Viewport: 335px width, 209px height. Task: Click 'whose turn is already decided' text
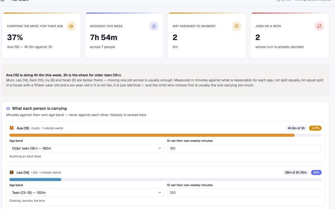click(x=279, y=47)
